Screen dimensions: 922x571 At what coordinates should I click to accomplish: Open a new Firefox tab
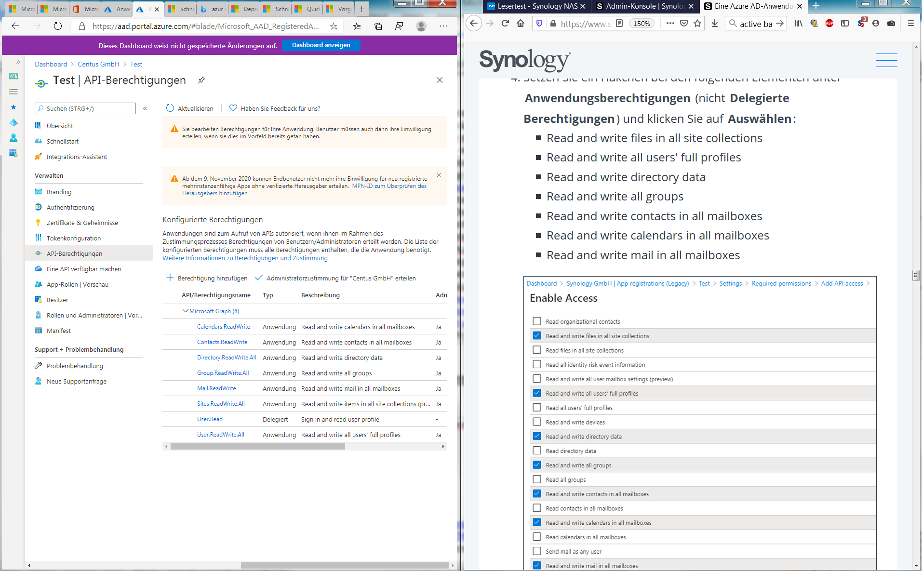816,6
